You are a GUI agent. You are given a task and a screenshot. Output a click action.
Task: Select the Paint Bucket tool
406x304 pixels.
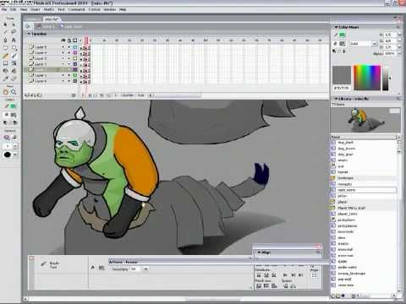[x=14, y=71]
